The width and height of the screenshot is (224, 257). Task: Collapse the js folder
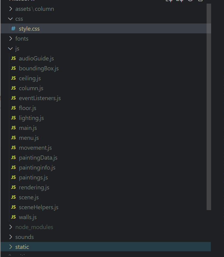pyautogui.click(x=10, y=48)
